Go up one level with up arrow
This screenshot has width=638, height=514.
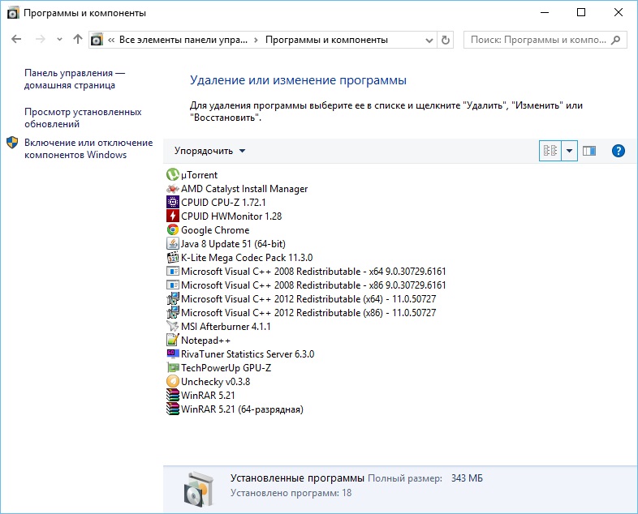78,40
